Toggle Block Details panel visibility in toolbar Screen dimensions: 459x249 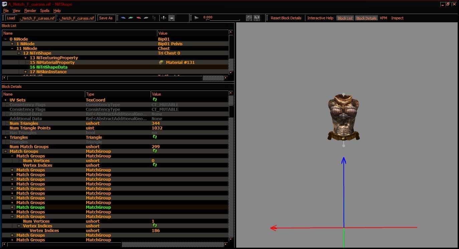click(x=366, y=18)
